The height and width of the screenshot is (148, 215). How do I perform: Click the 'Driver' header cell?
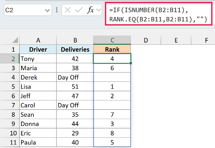click(38, 49)
